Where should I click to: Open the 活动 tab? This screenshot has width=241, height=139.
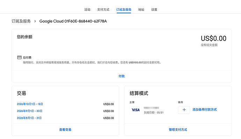pyautogui.click(x=87, y=9)
